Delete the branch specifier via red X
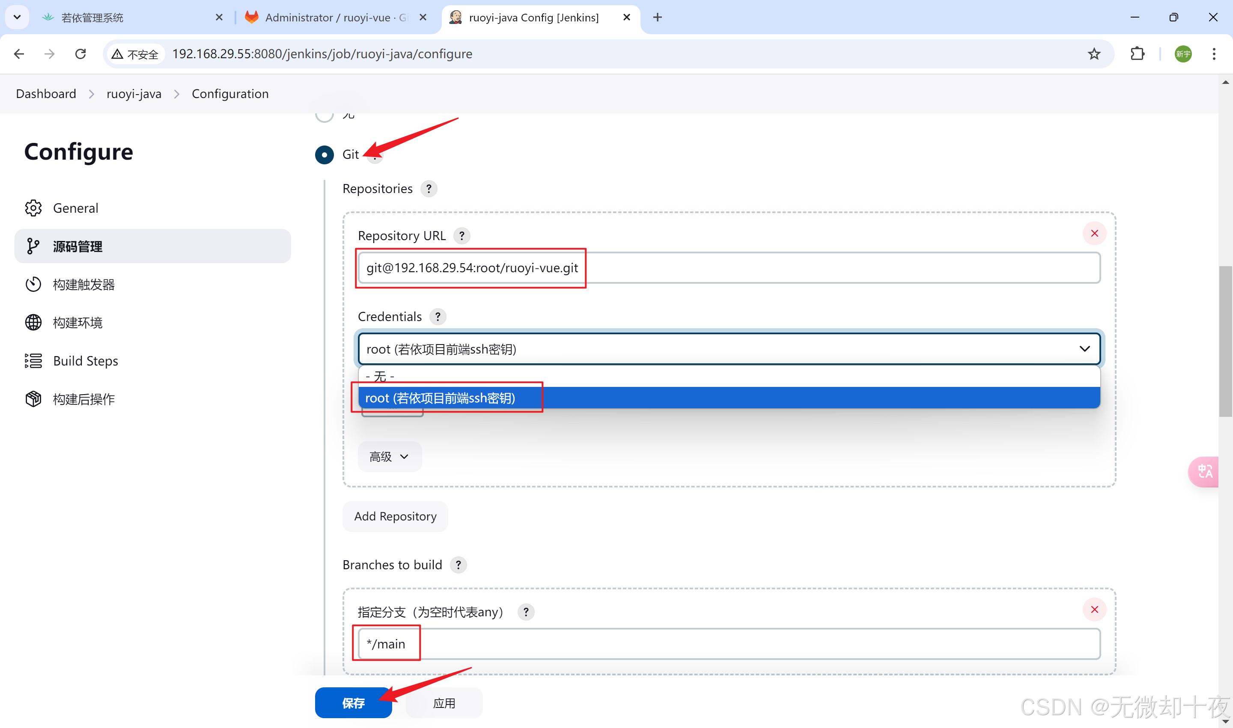This screenshot has height=728, width=1233. coord(1094,610)
